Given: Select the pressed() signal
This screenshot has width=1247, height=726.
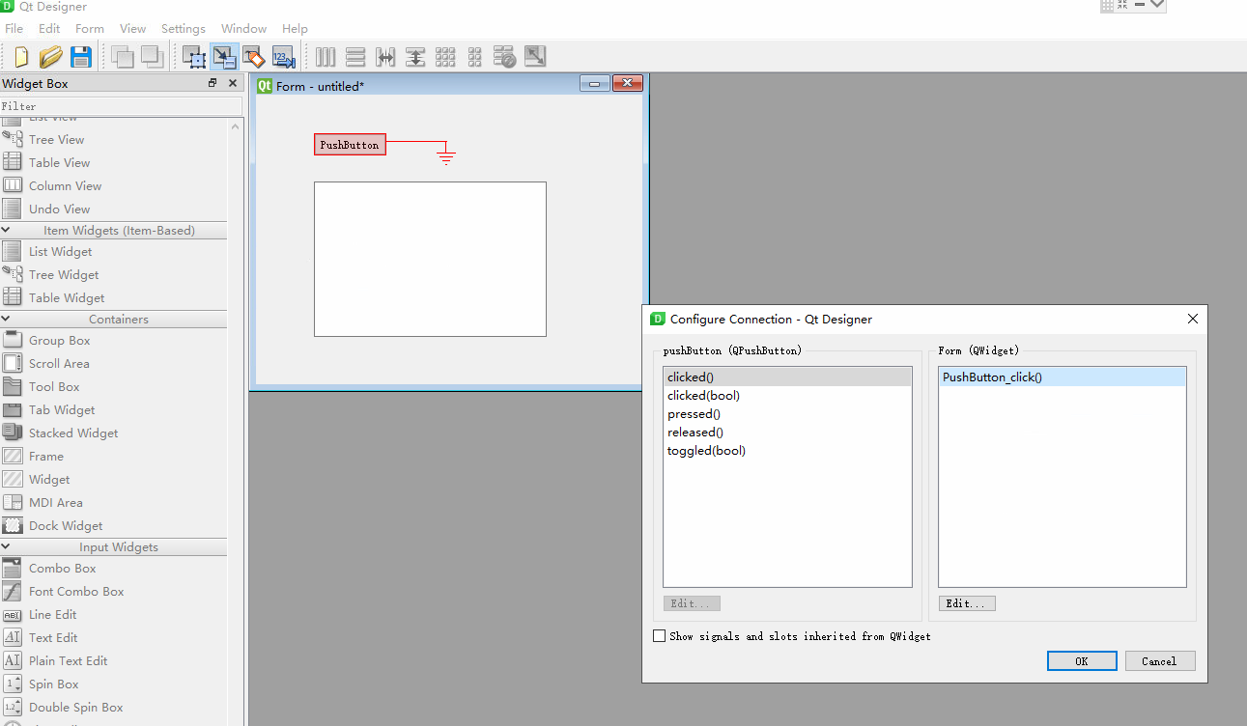Looking at the screenshot, I should 694,414.
